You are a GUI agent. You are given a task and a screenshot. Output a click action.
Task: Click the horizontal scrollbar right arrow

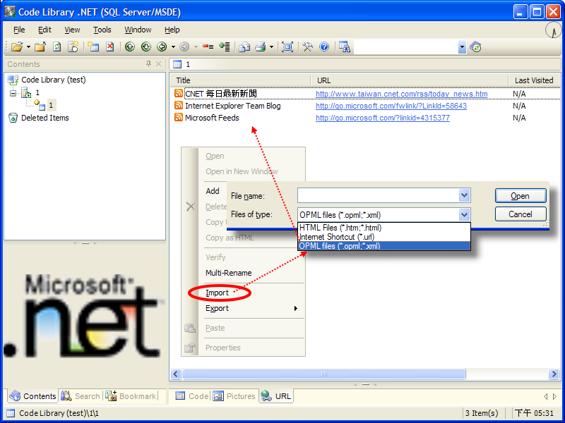[x=554, y=374]
